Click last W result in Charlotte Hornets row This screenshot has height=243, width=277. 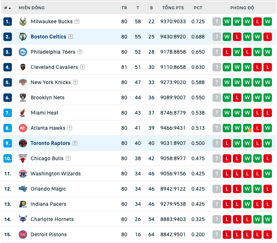tap(268, 219)
